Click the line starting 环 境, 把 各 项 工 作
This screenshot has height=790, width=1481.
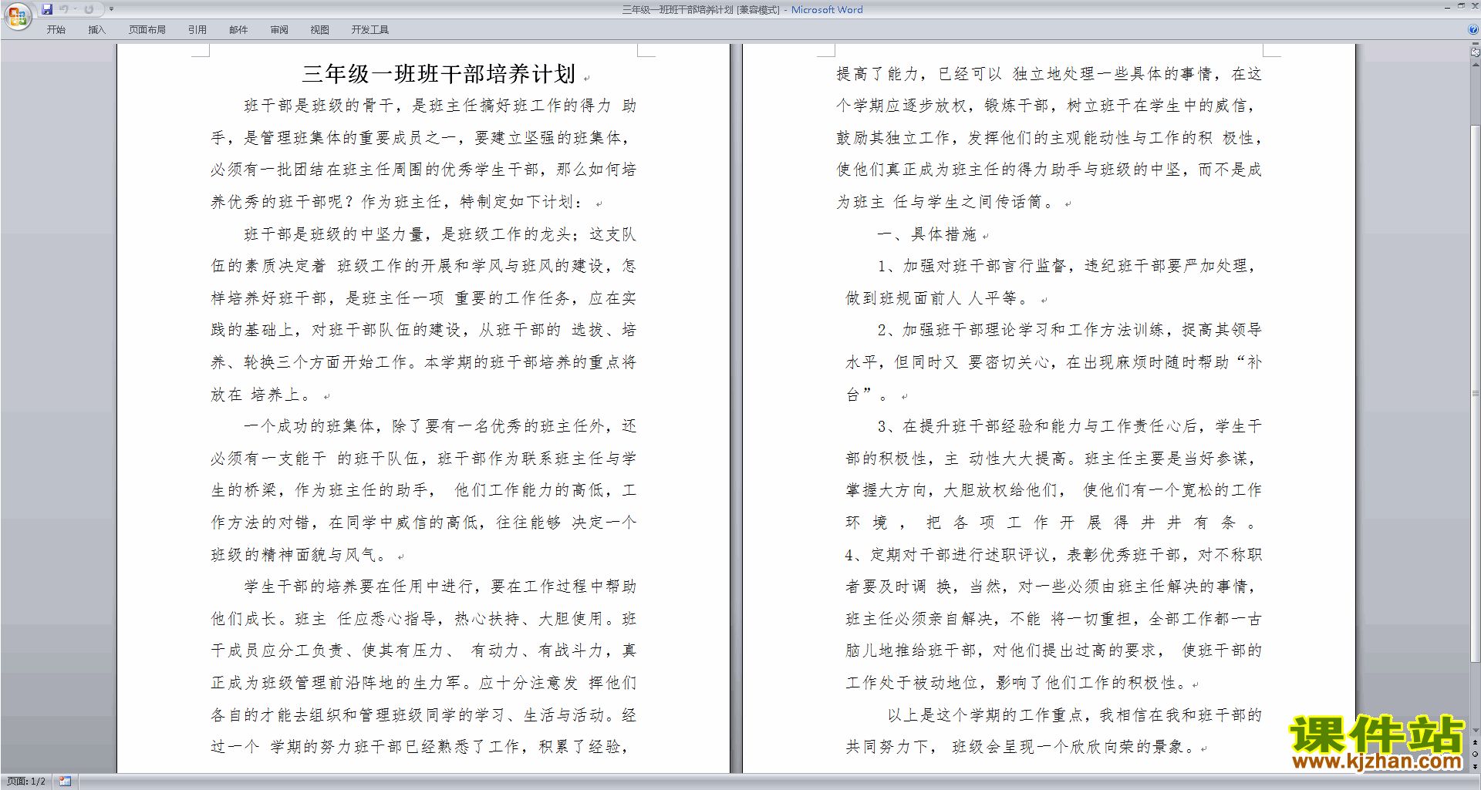click(1051, 523)
